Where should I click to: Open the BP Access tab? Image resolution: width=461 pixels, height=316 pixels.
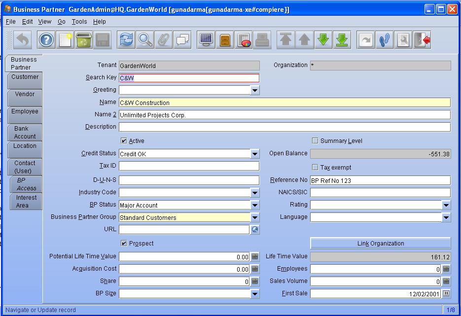pos(26,184)
